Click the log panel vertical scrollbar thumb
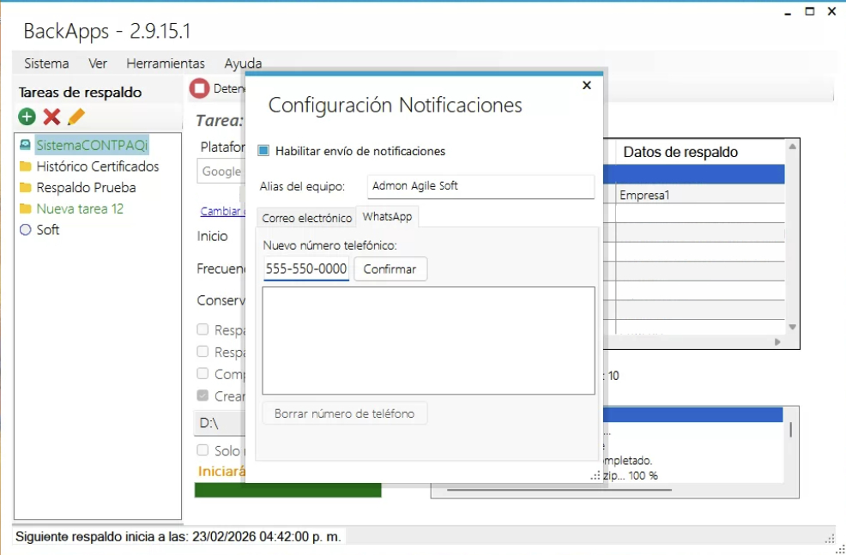 click(790, 430)
